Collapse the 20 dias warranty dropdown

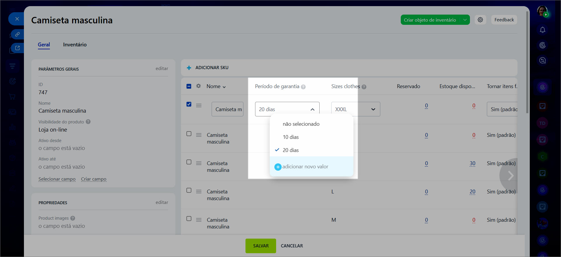point(312,109)
